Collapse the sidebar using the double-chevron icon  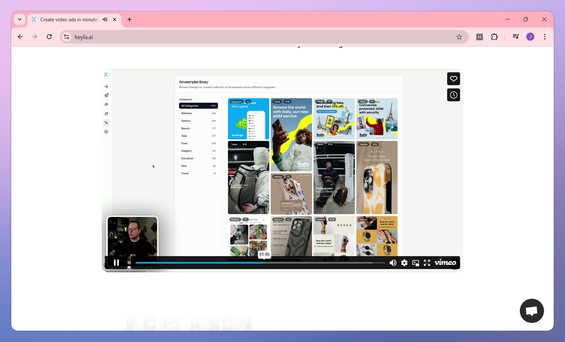point(105,74)
